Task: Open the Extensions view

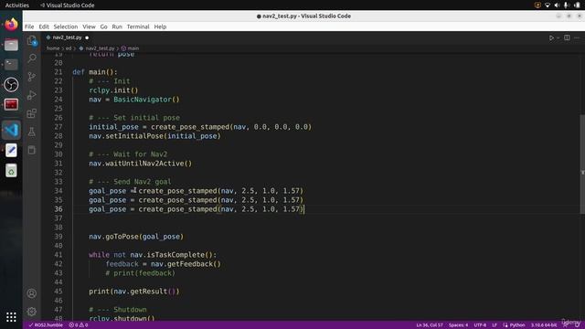Action: [x=32, y=113]
